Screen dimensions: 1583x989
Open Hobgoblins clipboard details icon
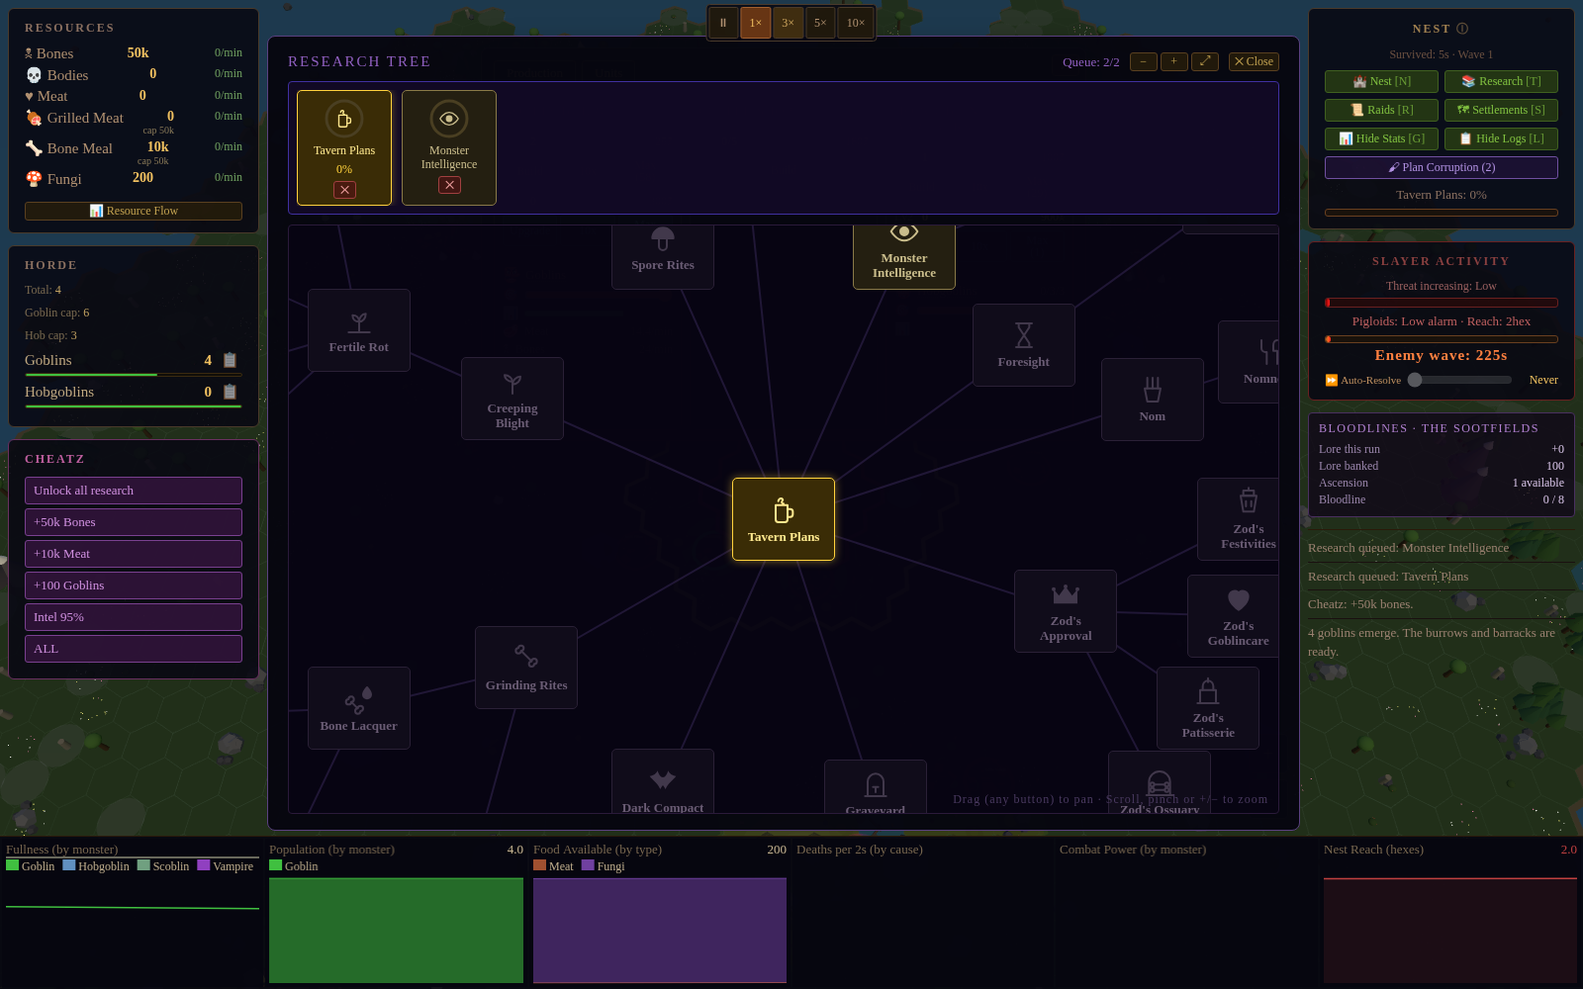230,392
